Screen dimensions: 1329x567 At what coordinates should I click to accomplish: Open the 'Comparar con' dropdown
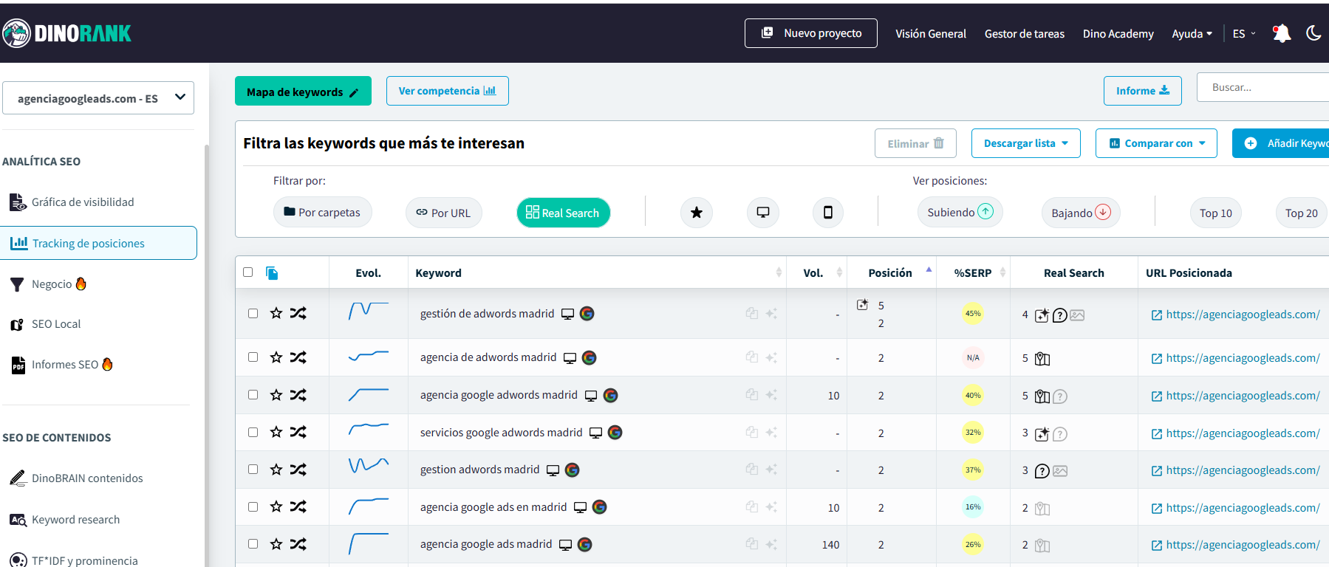[x=1157, y=143]
